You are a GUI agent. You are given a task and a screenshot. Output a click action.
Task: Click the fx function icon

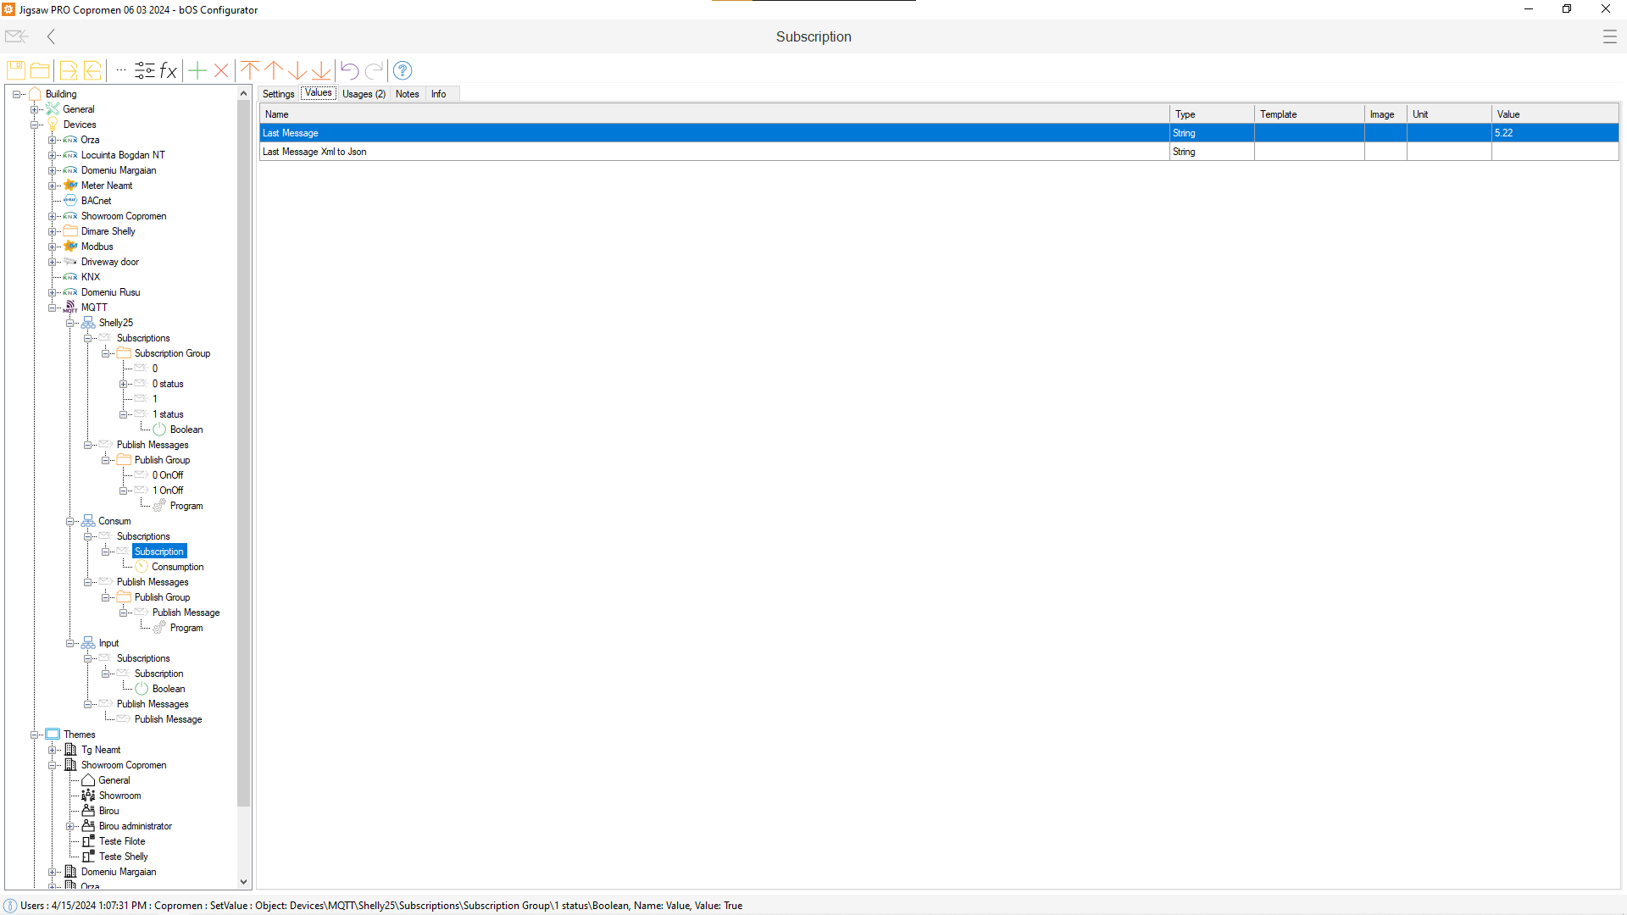pyautogui.click(x=169, y=70)
